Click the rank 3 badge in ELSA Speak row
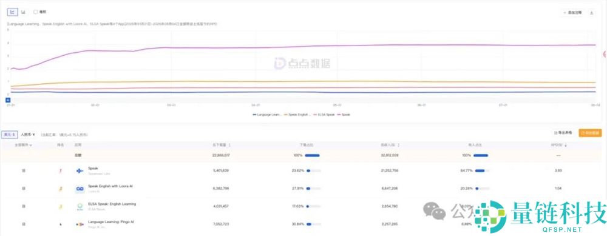Screen dimensions: 607x236 pyautogui.click(x=60, y=207)
